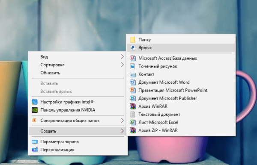Viewport: 257px width, 165px height.
Task: Click the shortcut arrow icon beside Ярлык
Action: click(133, 48)
